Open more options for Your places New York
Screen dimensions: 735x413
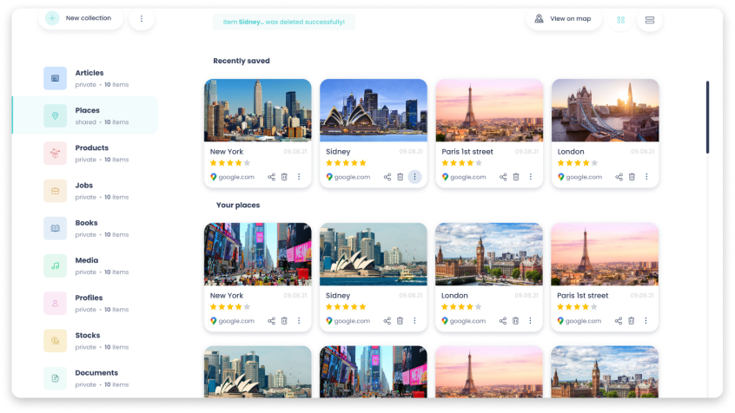299,321
